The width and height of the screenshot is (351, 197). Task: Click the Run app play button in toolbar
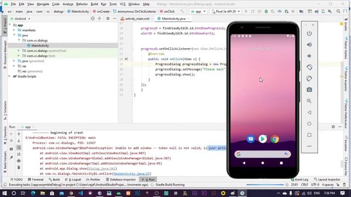(246, 11)
